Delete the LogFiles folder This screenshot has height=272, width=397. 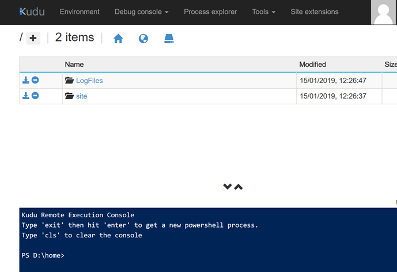[35, 80]
